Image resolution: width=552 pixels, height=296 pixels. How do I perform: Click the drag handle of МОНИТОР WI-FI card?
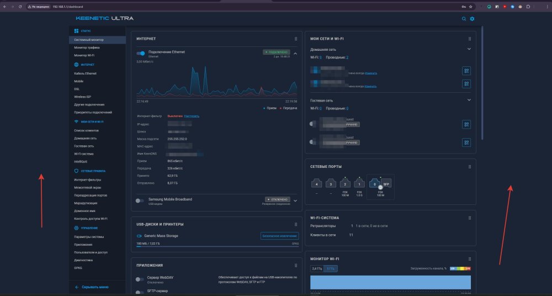pos(470,259)
